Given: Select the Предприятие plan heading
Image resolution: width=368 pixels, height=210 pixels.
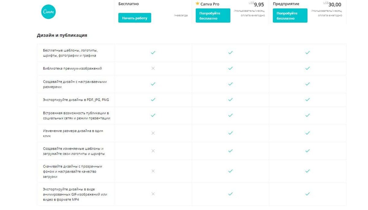Looking at the screenshot, I should coord(286,4).
